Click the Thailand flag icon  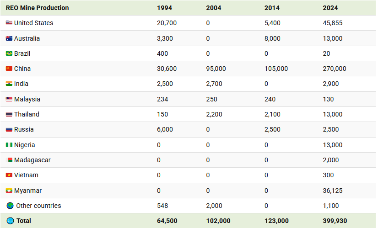(9, 114)
